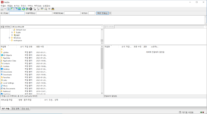The image size is (207, 114).
Task: Toggle the message log display
Action: point(9,9)
